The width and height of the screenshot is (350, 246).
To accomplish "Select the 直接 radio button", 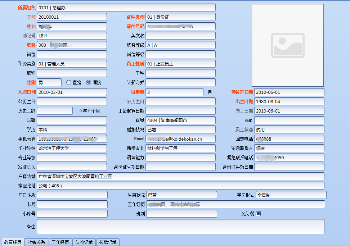I will 69,82.
